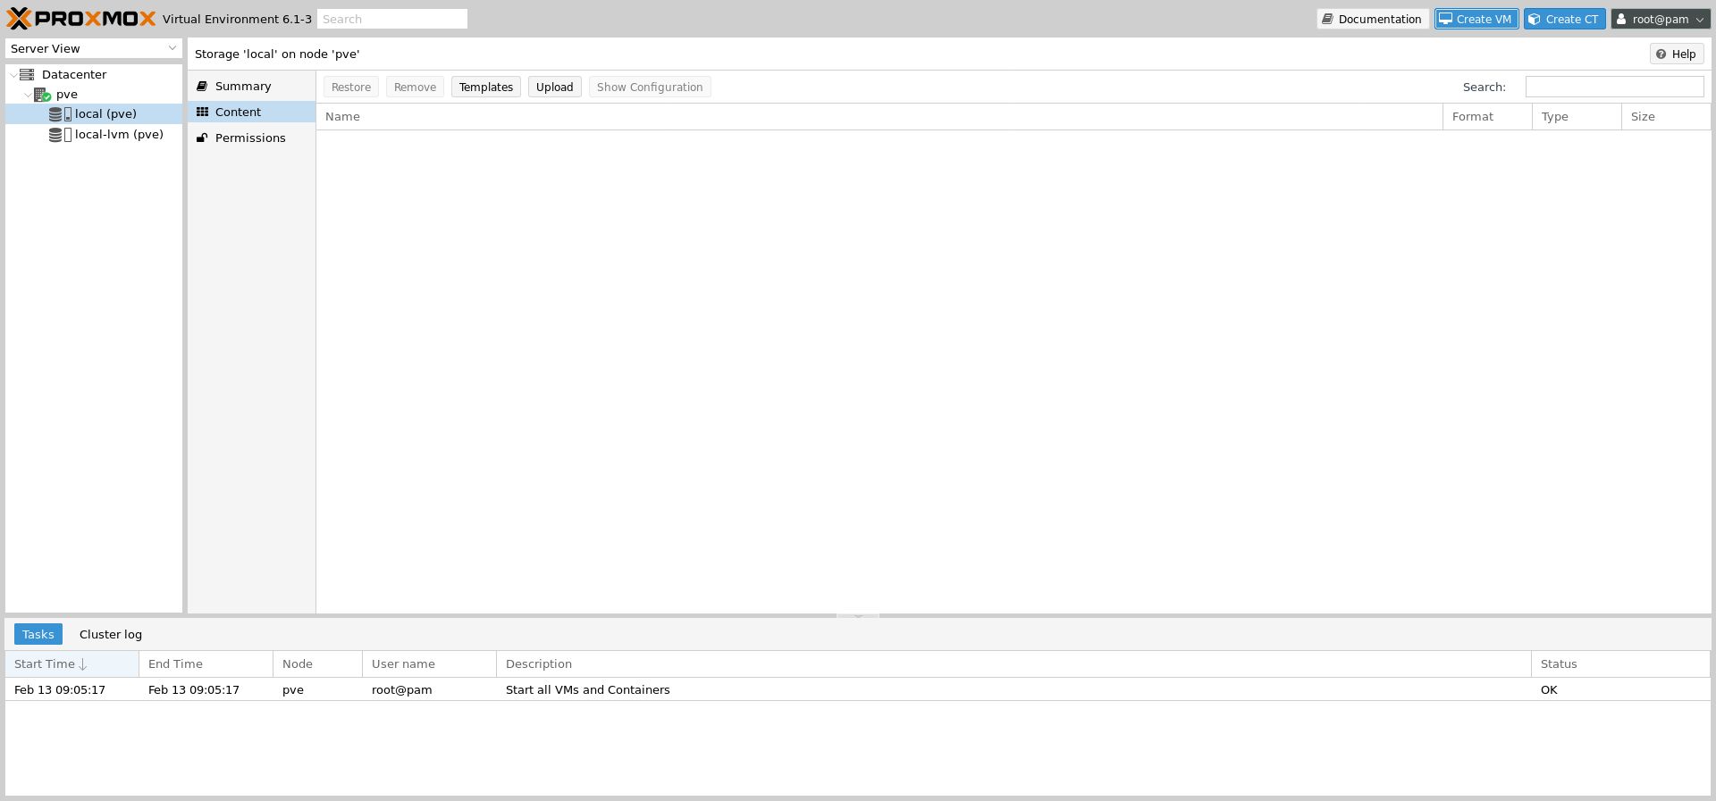Screen dimensions: 1716x801
Task: Sort by the Type column header
Action: pos(1577,117)
